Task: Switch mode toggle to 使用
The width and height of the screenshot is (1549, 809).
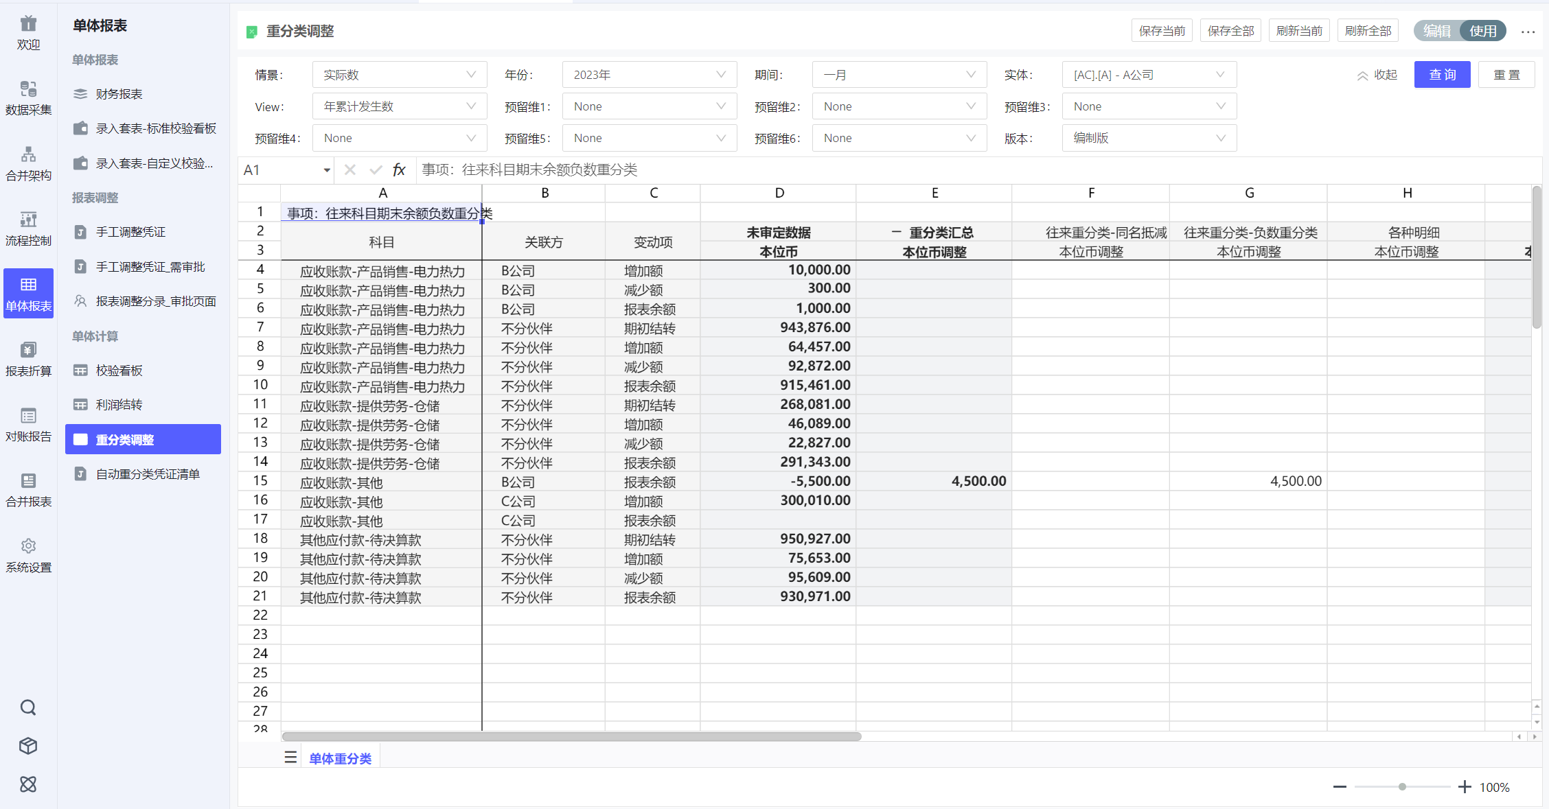Action: (x=1482, y=31)
